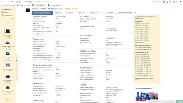
Task: Open the ROG Strix SCAR Edition GL503GE link
Action: pyautogui.click(x=145, y=16)
